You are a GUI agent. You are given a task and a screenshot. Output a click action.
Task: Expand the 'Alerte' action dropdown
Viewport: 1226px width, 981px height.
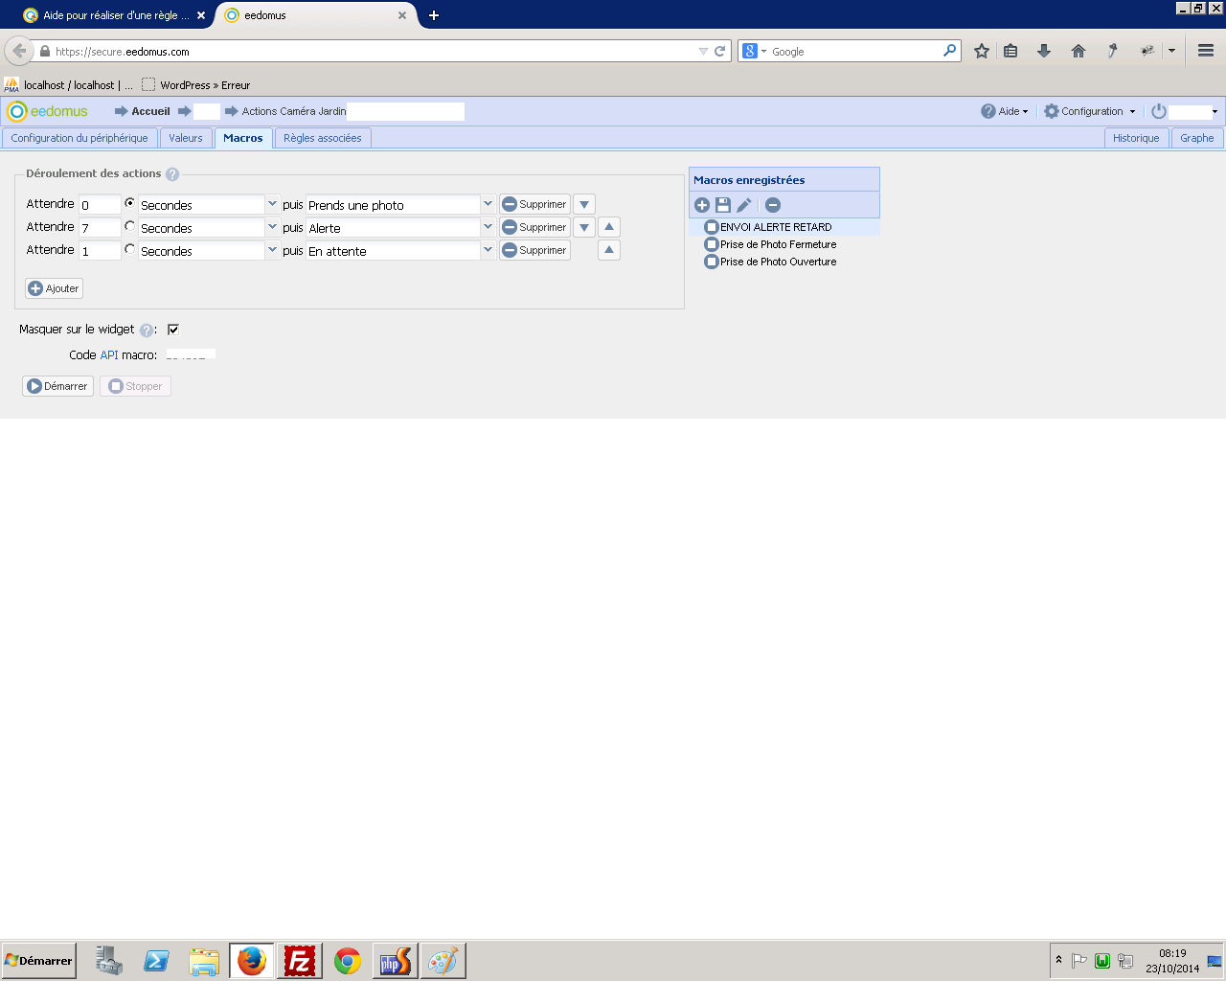point(488,227)
